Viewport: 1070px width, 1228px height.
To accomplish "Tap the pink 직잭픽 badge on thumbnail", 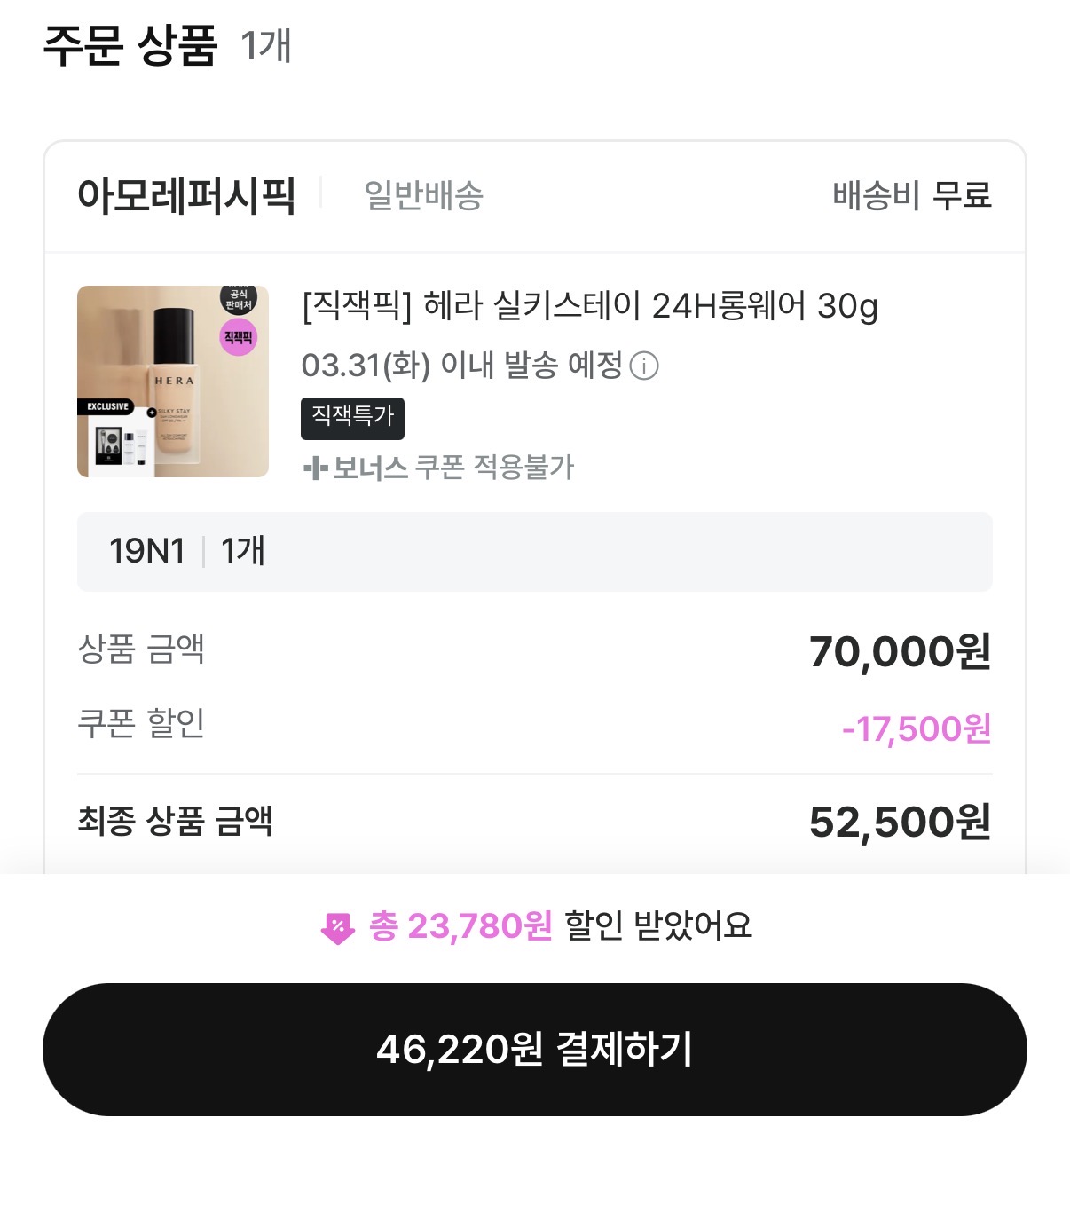I will tap(238, 338).
